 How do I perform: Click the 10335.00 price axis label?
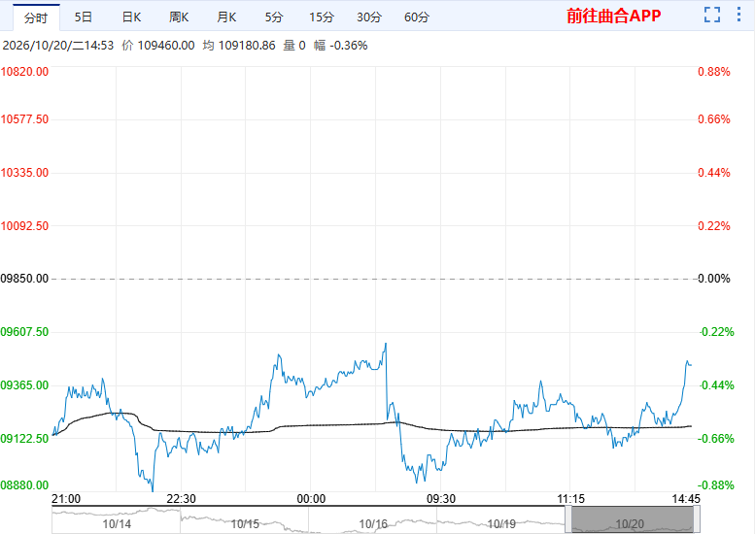(24, 173)
